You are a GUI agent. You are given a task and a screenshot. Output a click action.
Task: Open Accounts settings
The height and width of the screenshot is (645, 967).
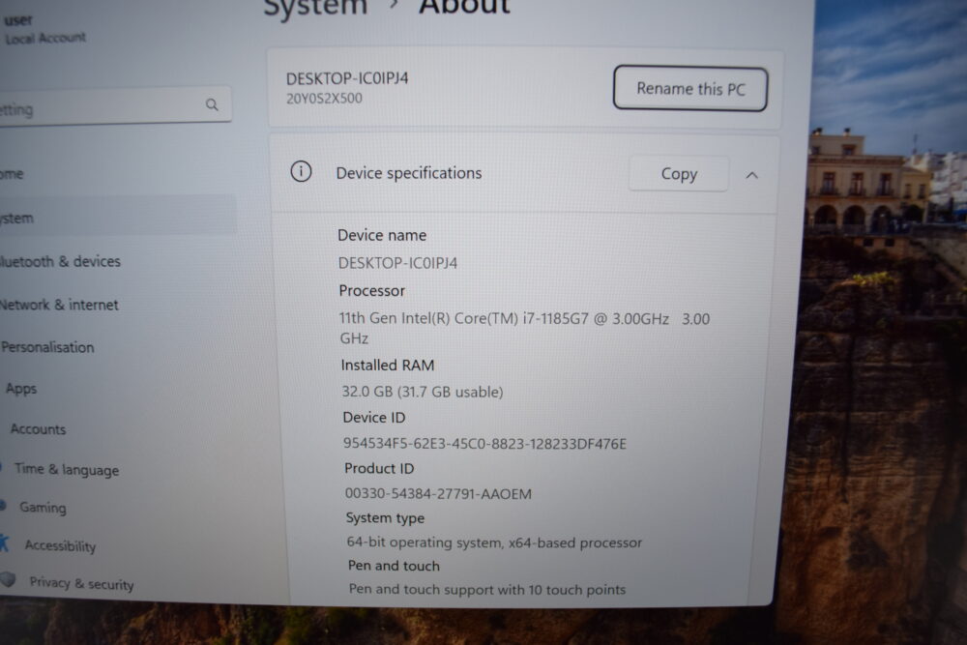coord(39,429)
